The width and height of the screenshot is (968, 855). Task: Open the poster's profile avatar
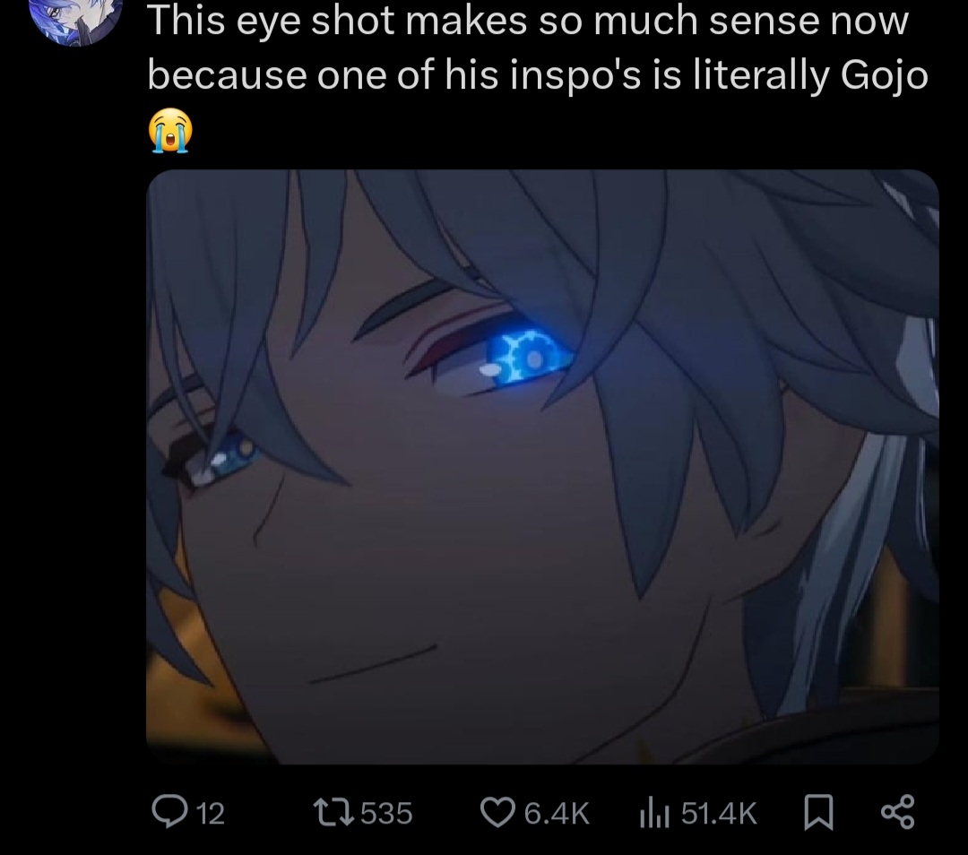76,19
